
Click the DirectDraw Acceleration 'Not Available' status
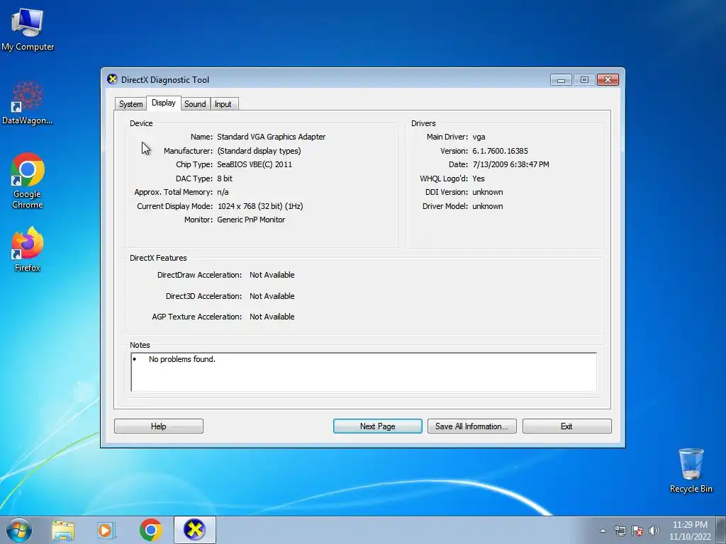[272, 275]
